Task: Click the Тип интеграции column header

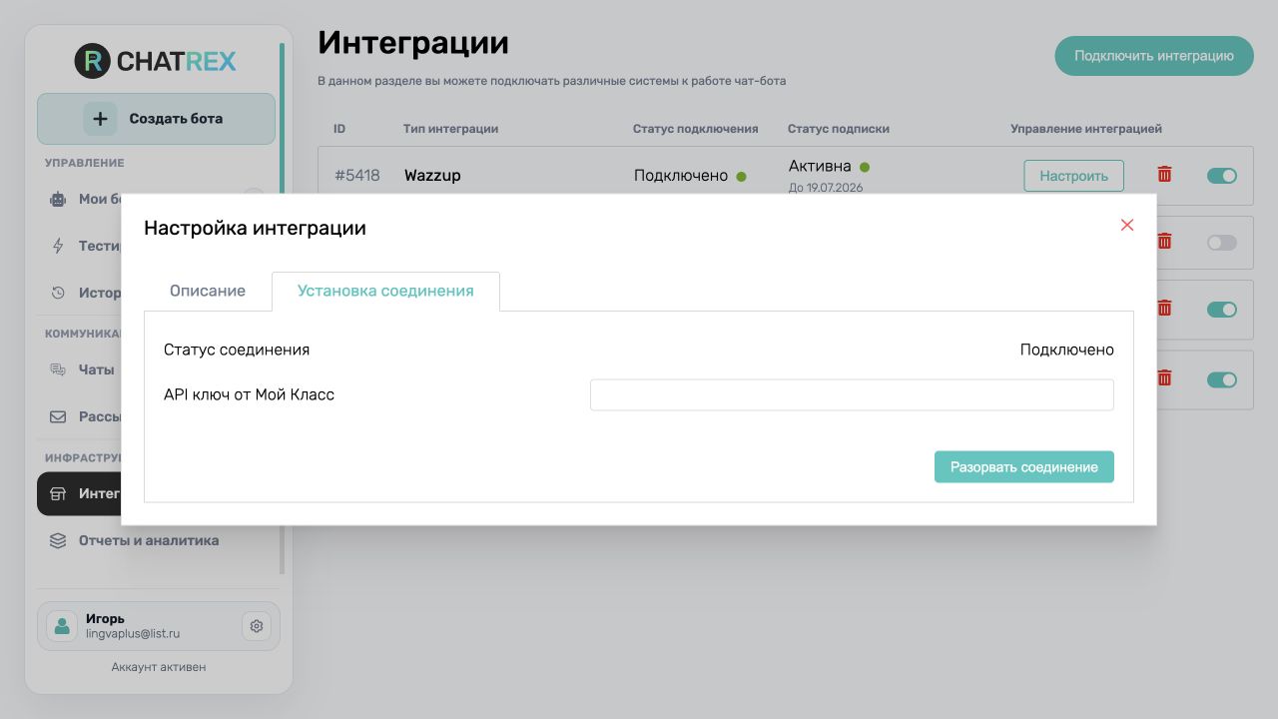Action: coord(450,129)
